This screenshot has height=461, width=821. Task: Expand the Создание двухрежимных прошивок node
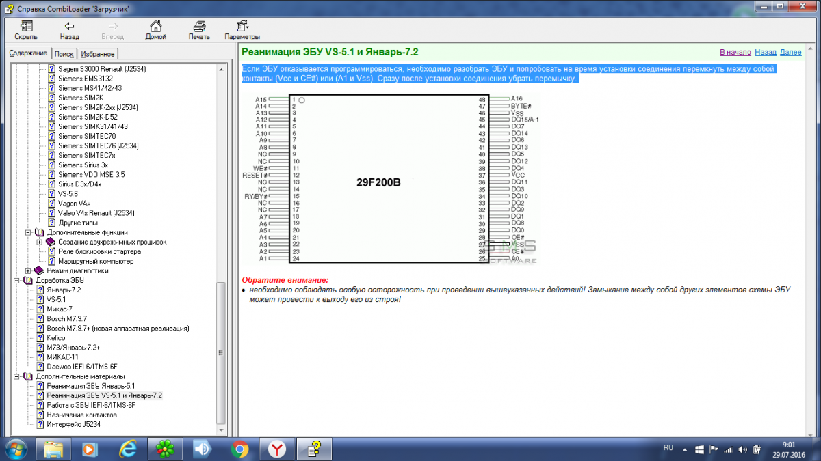40,242
